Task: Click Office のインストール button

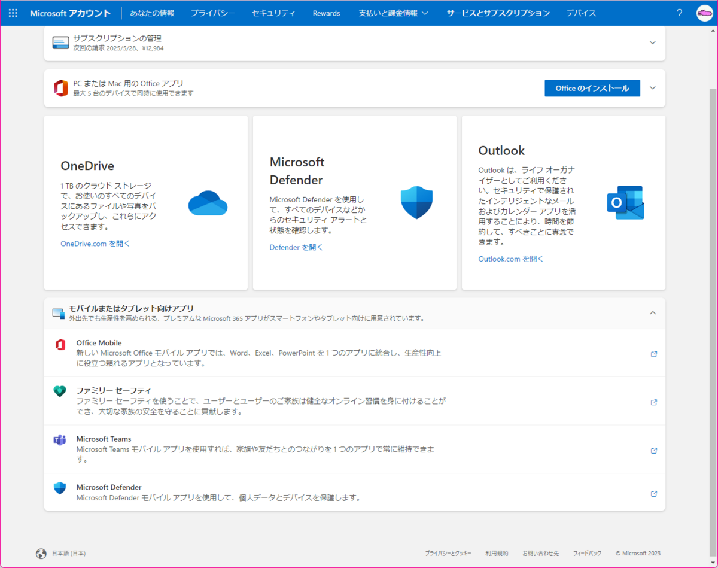Action: (x=592, y=88)
